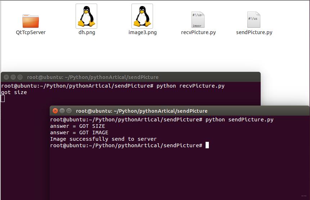Click the QtTcpServer folder name label
Image resolution: width=310 pixels, height=200 pixels.
pyautogui.click(x=31, y=32)
